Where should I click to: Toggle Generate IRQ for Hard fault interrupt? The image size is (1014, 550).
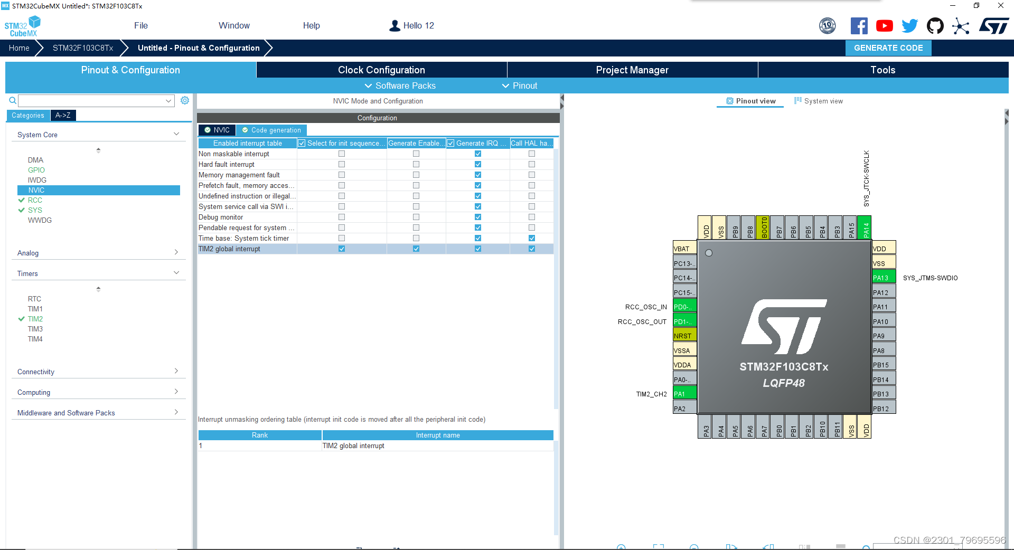[478, 164]
